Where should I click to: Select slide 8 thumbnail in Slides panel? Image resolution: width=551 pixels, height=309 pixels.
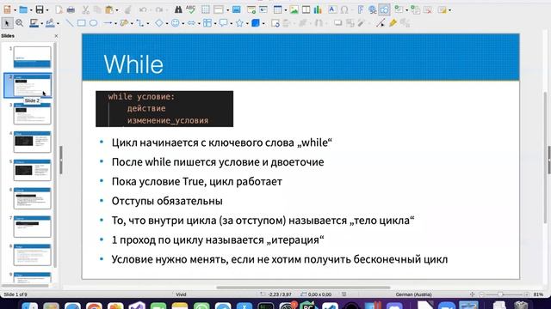tap(32, 255)
